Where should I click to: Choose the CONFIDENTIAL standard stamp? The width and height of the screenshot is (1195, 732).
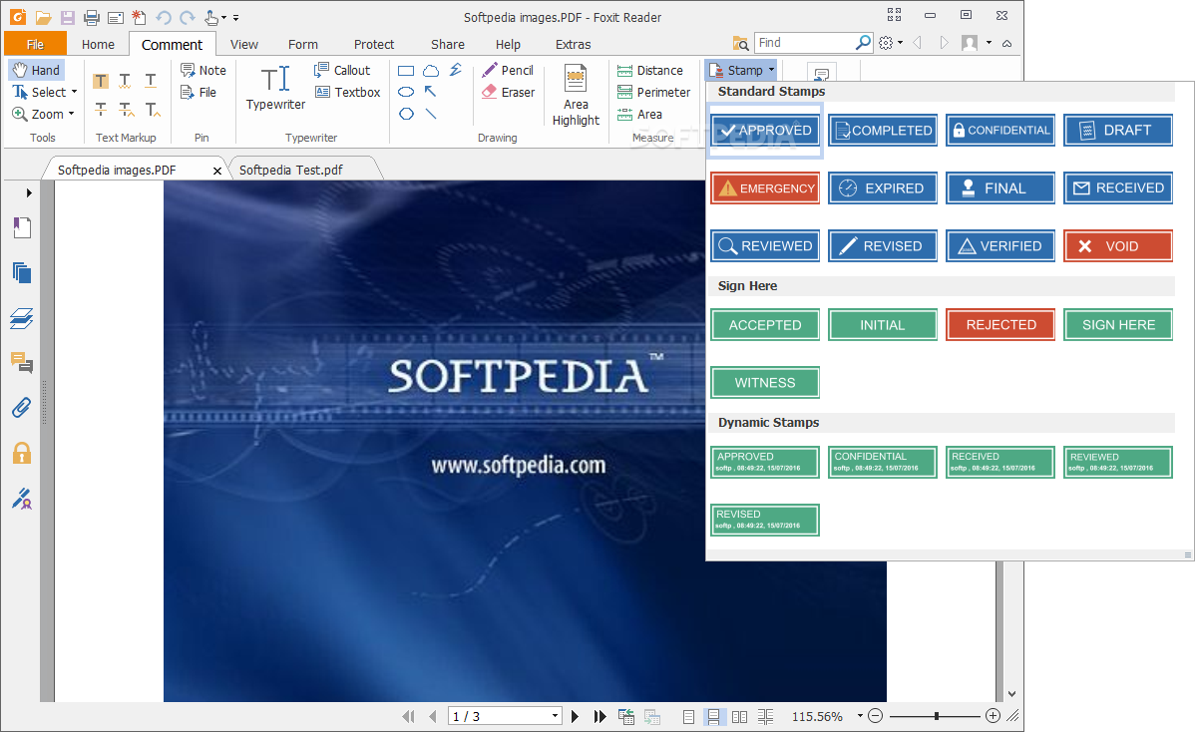pos(1000,131)
